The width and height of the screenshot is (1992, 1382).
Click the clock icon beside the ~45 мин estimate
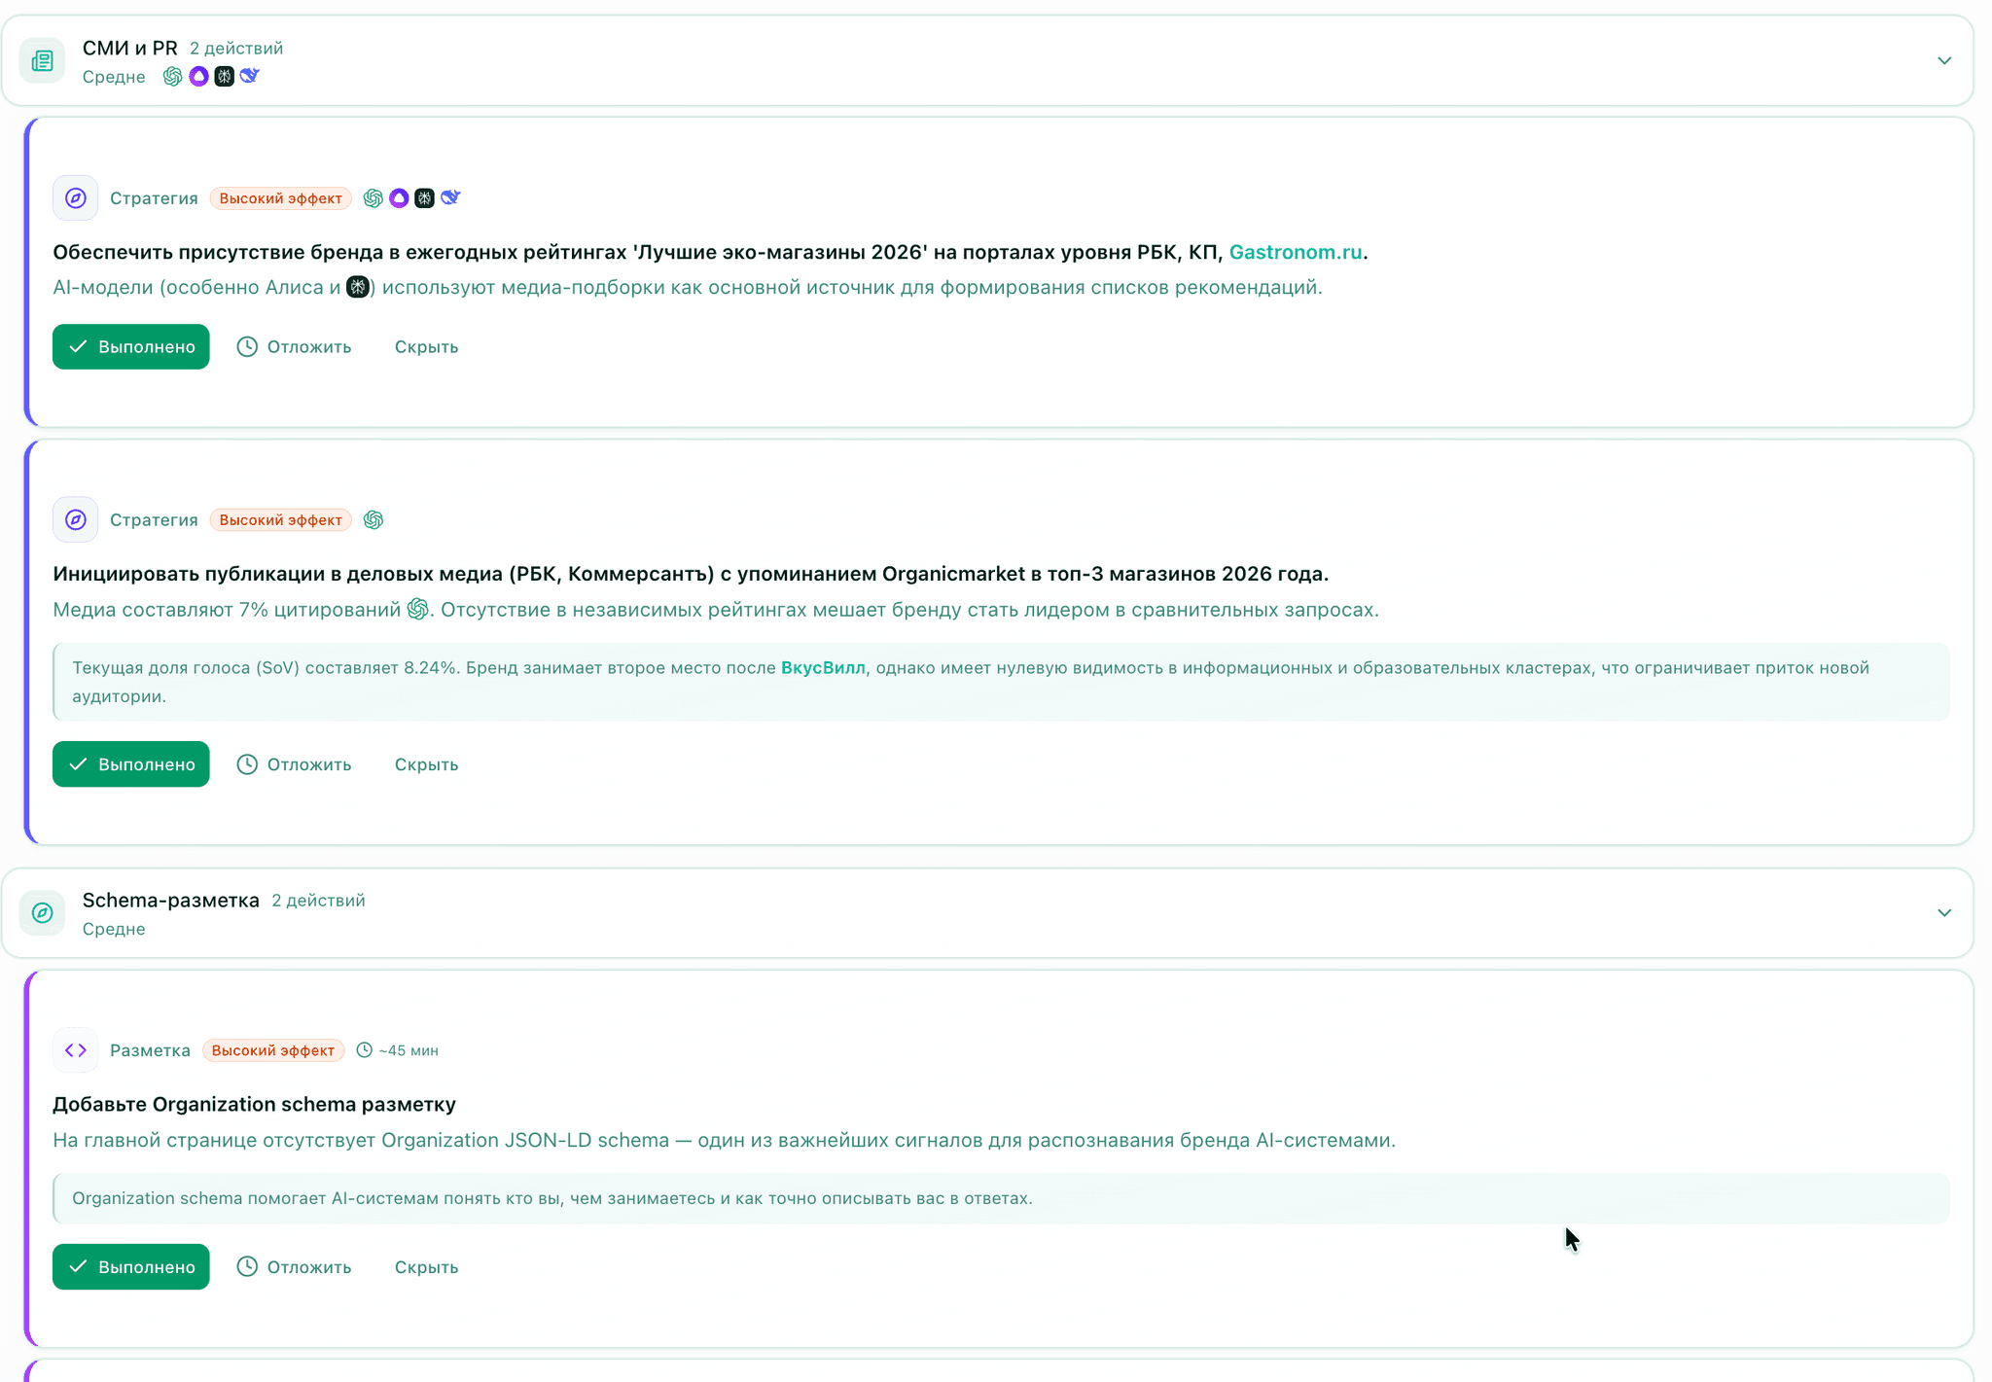(x=364, y=1049)
